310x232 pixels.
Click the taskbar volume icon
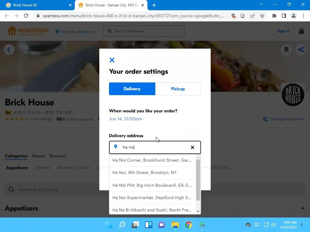(273, 225)
